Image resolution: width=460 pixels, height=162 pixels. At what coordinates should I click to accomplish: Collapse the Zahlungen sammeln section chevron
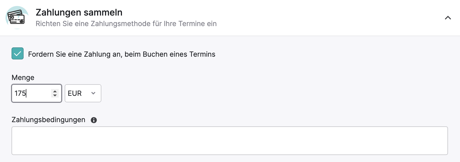pyautogui.click(x=448, y=18)
